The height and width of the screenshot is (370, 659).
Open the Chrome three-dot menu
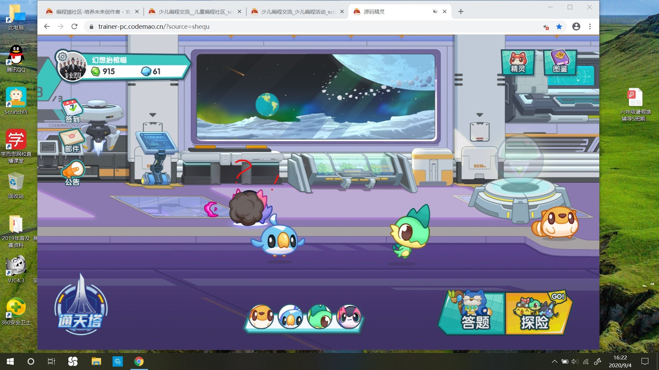tap(590, 26)
